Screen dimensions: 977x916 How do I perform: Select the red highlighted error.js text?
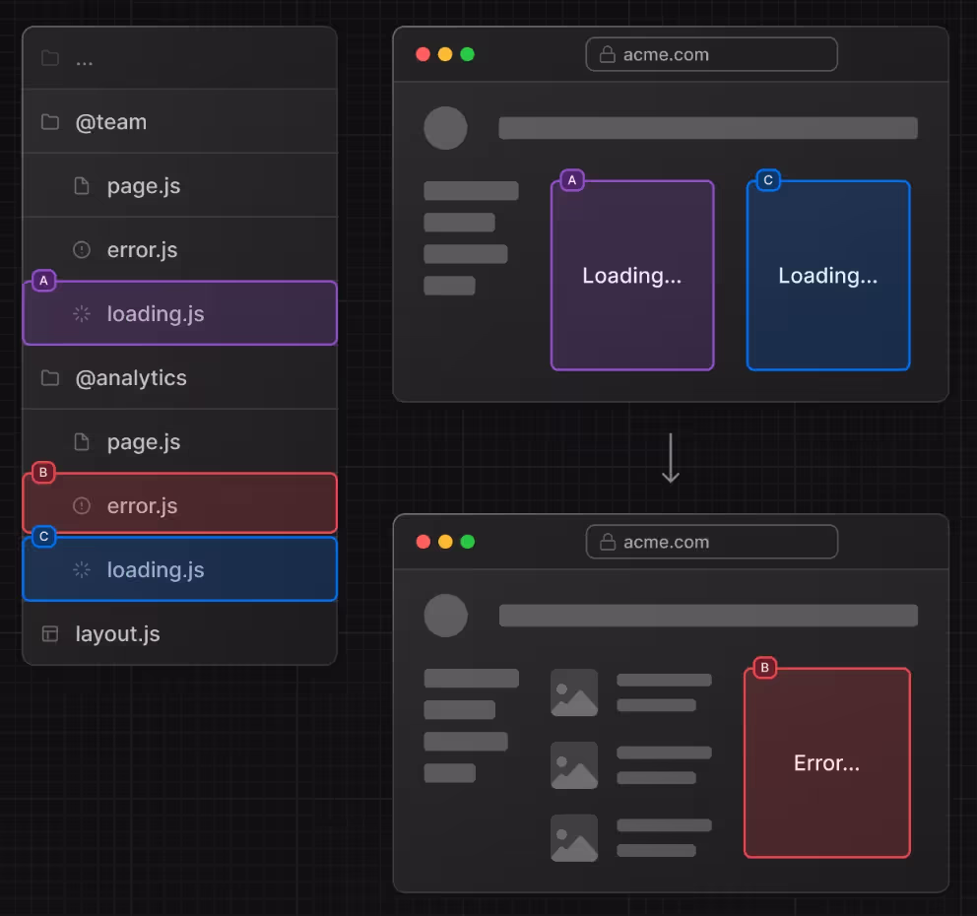coord(142,506)
